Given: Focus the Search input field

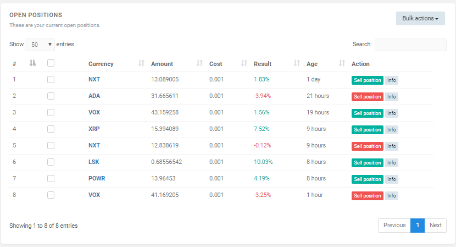Looking at the screenshot, I should pyautogui.click(x=410, y=45).
